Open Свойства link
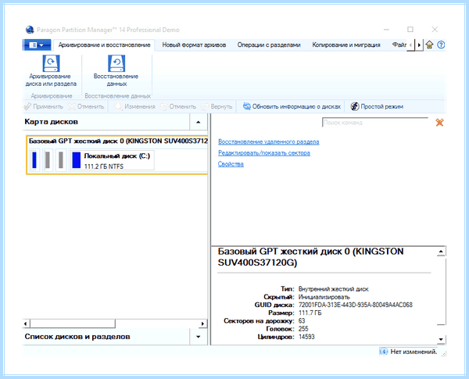Viewport: 469px width, 379px height. (x=231, y=164)
